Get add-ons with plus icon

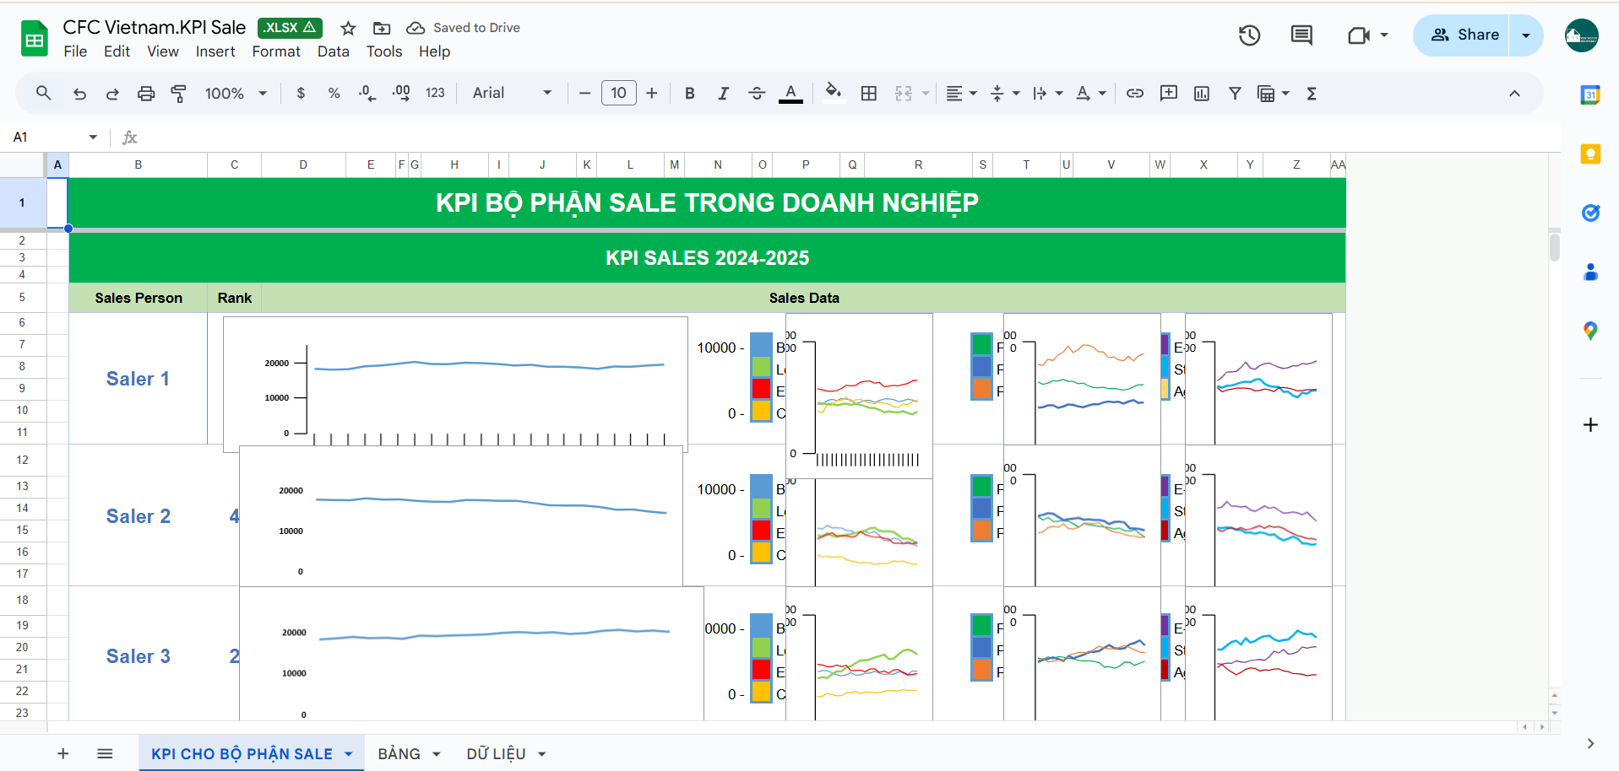coord(1590,424)
